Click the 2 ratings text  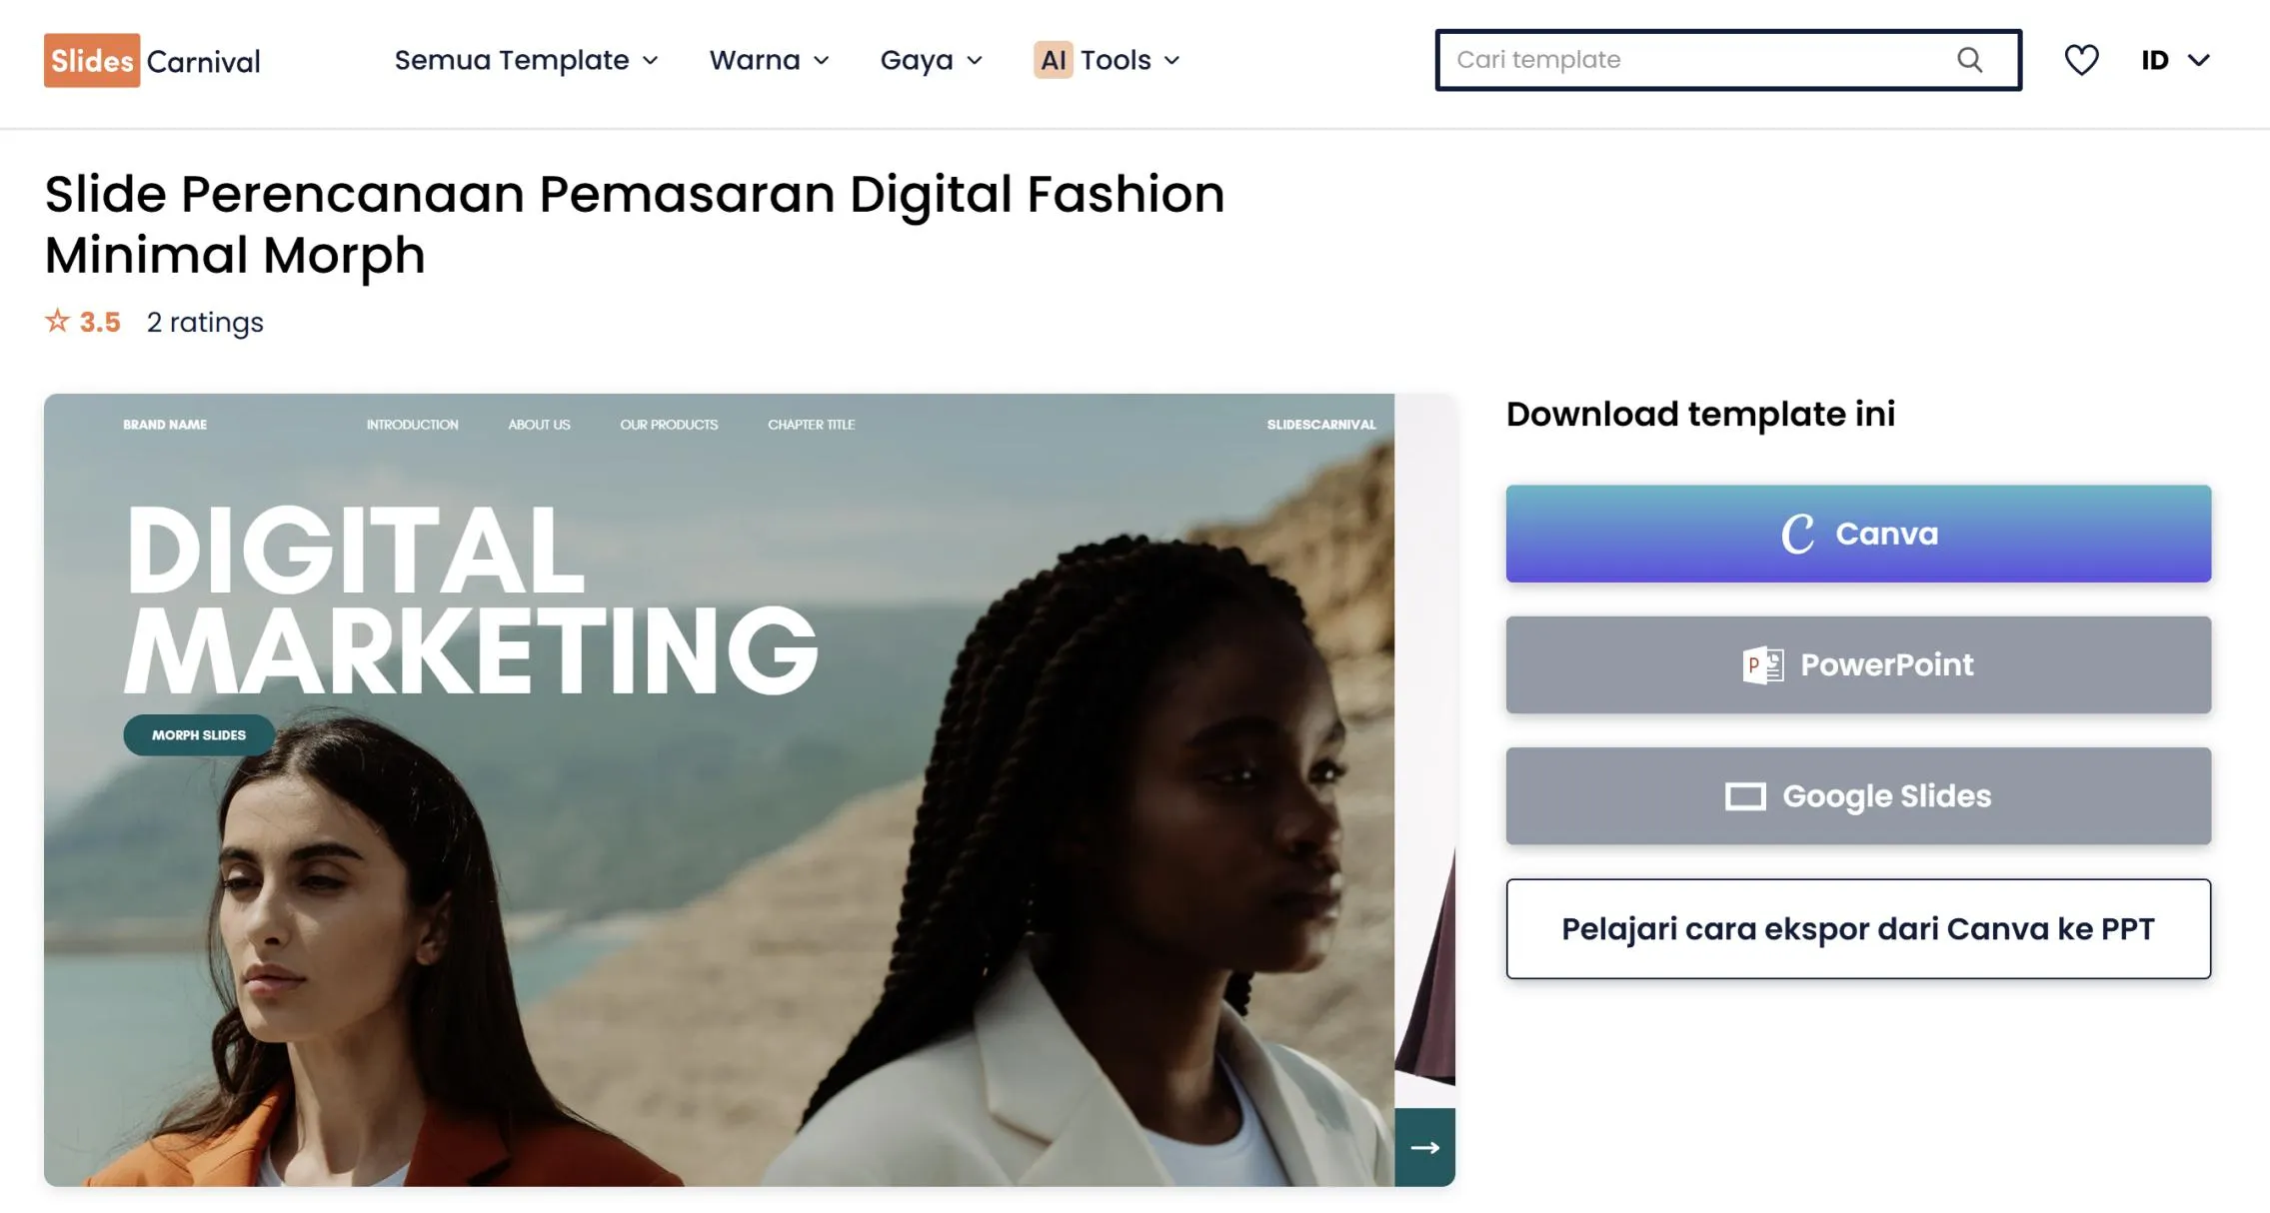[x=205, y=322]
